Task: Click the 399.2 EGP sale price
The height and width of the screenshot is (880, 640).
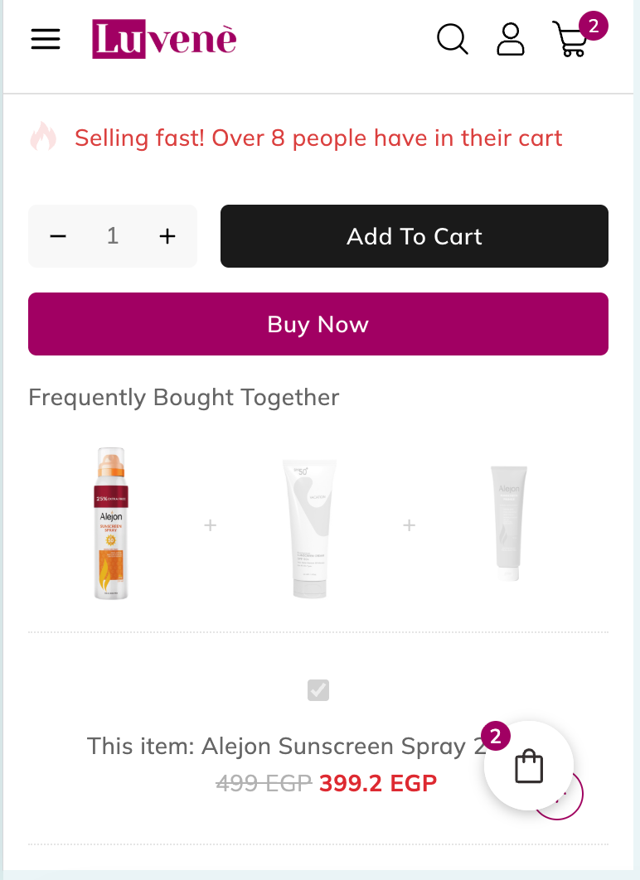Action: pyautogui.click(x=377, y=782)
